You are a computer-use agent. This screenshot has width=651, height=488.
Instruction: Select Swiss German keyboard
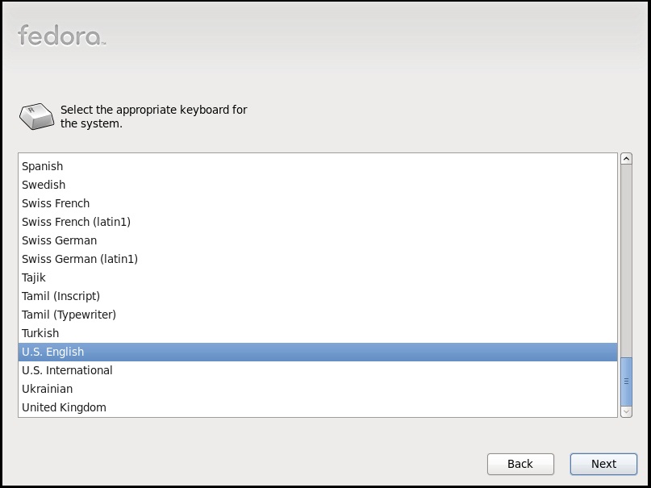point(318,240)
